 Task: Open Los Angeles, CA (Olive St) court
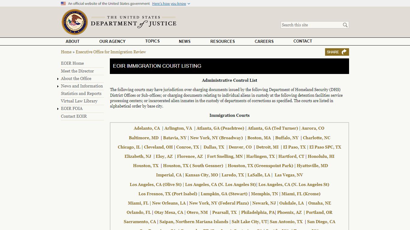(156, 184)
